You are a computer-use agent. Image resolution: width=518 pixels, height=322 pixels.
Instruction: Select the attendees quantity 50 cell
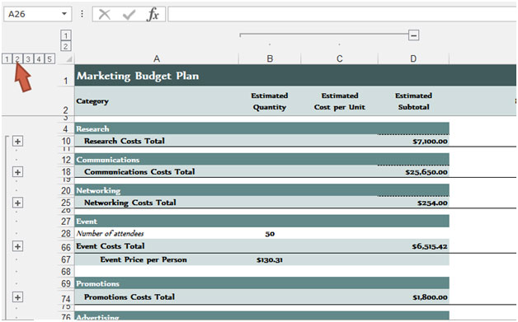coord(270,234)
